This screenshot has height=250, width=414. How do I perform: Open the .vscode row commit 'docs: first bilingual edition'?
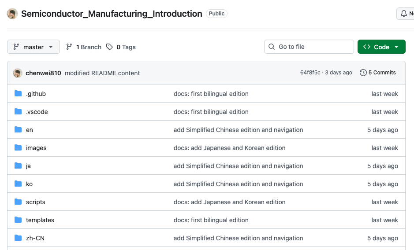coord(211,112)
